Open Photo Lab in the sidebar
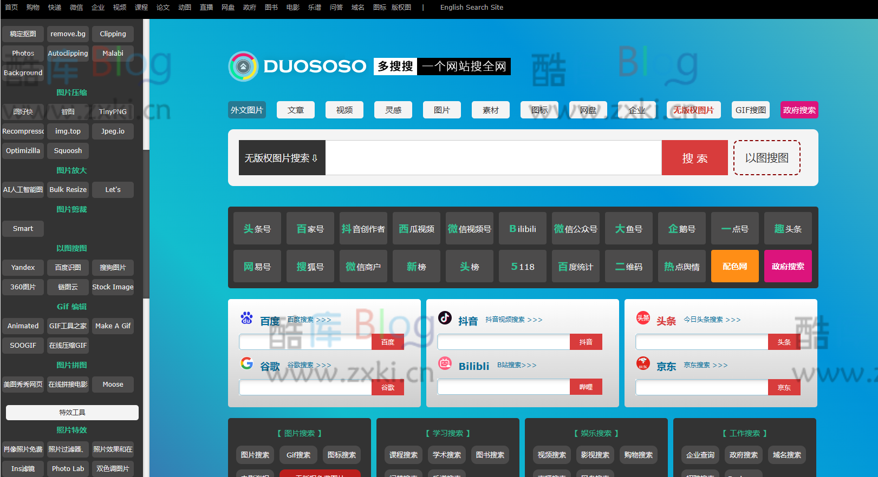 (x=68, y=468)
